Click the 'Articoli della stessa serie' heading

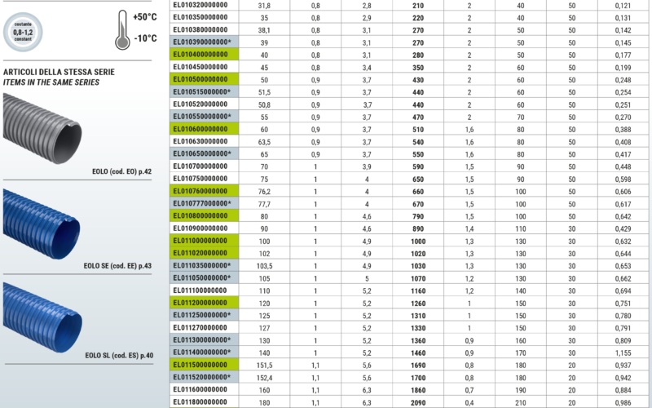pos(59,72)
